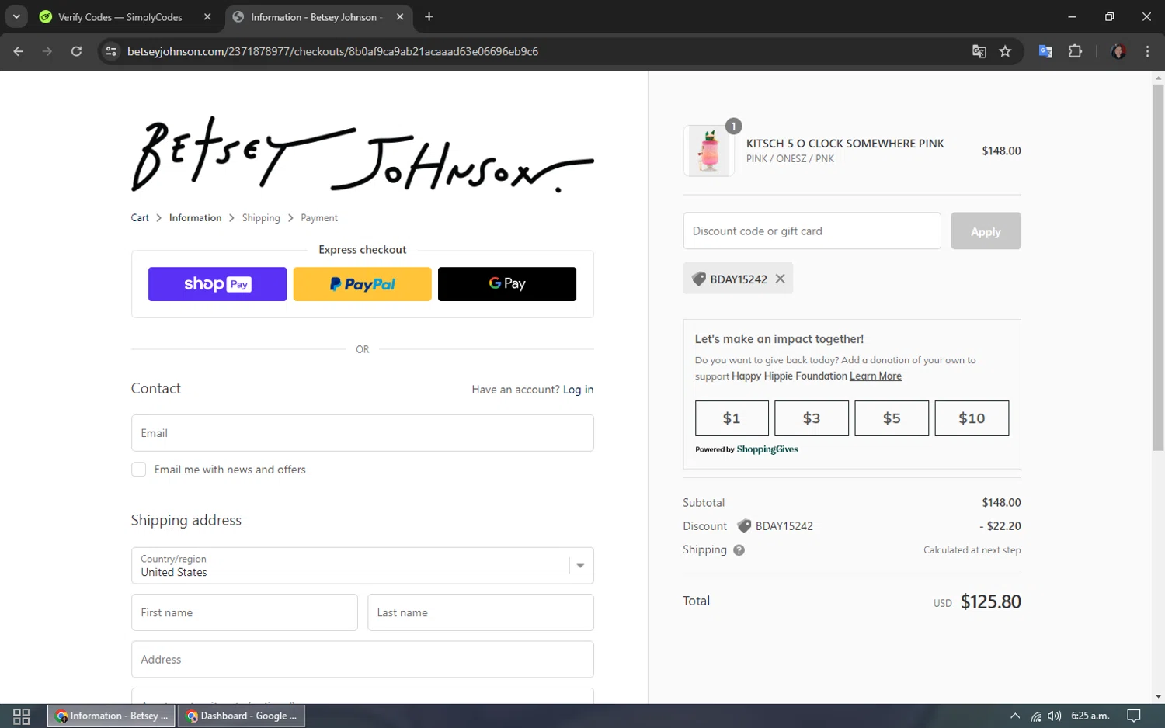Image resolution: width=1165 pixels, height=728 pixels.
Task: Remove the BDAY15242 discount code
Action: (x=780, y=279)
